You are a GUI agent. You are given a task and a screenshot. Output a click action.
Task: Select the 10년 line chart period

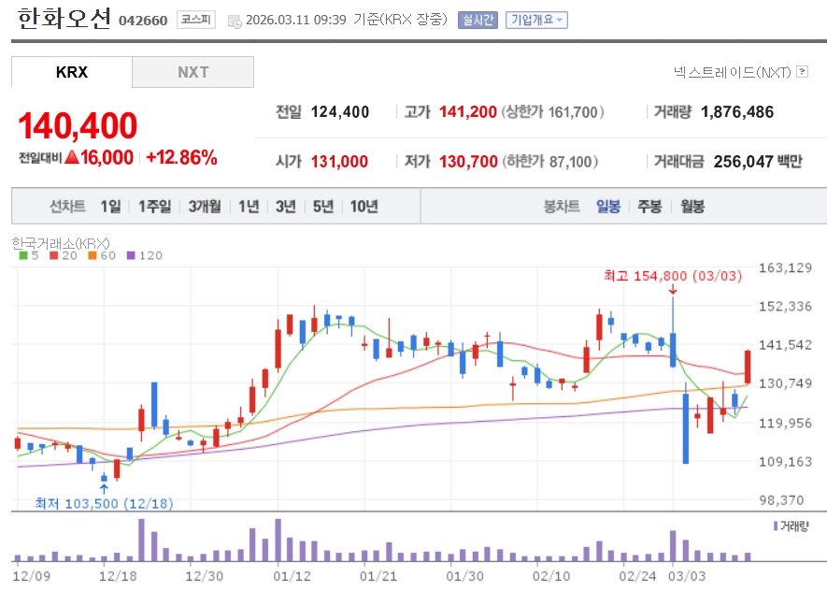364,207
